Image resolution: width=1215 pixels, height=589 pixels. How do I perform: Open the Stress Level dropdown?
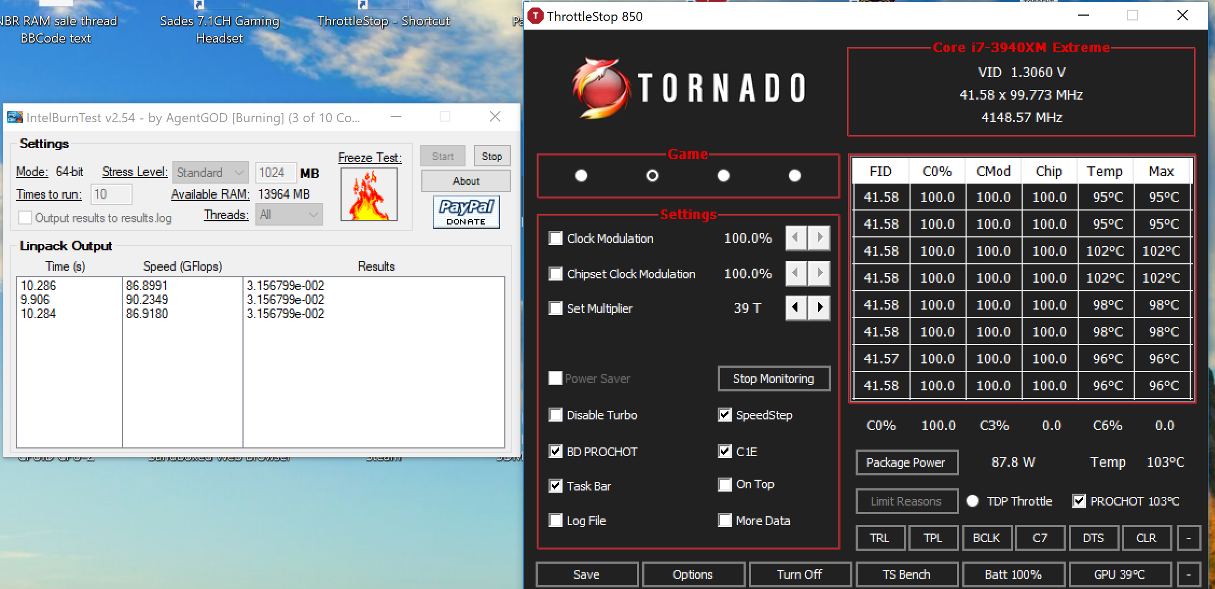coord(211,172)
